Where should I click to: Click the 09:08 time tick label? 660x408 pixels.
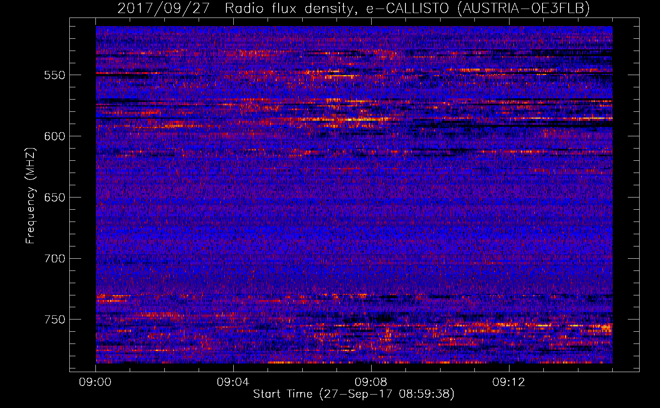click(371, 382)
